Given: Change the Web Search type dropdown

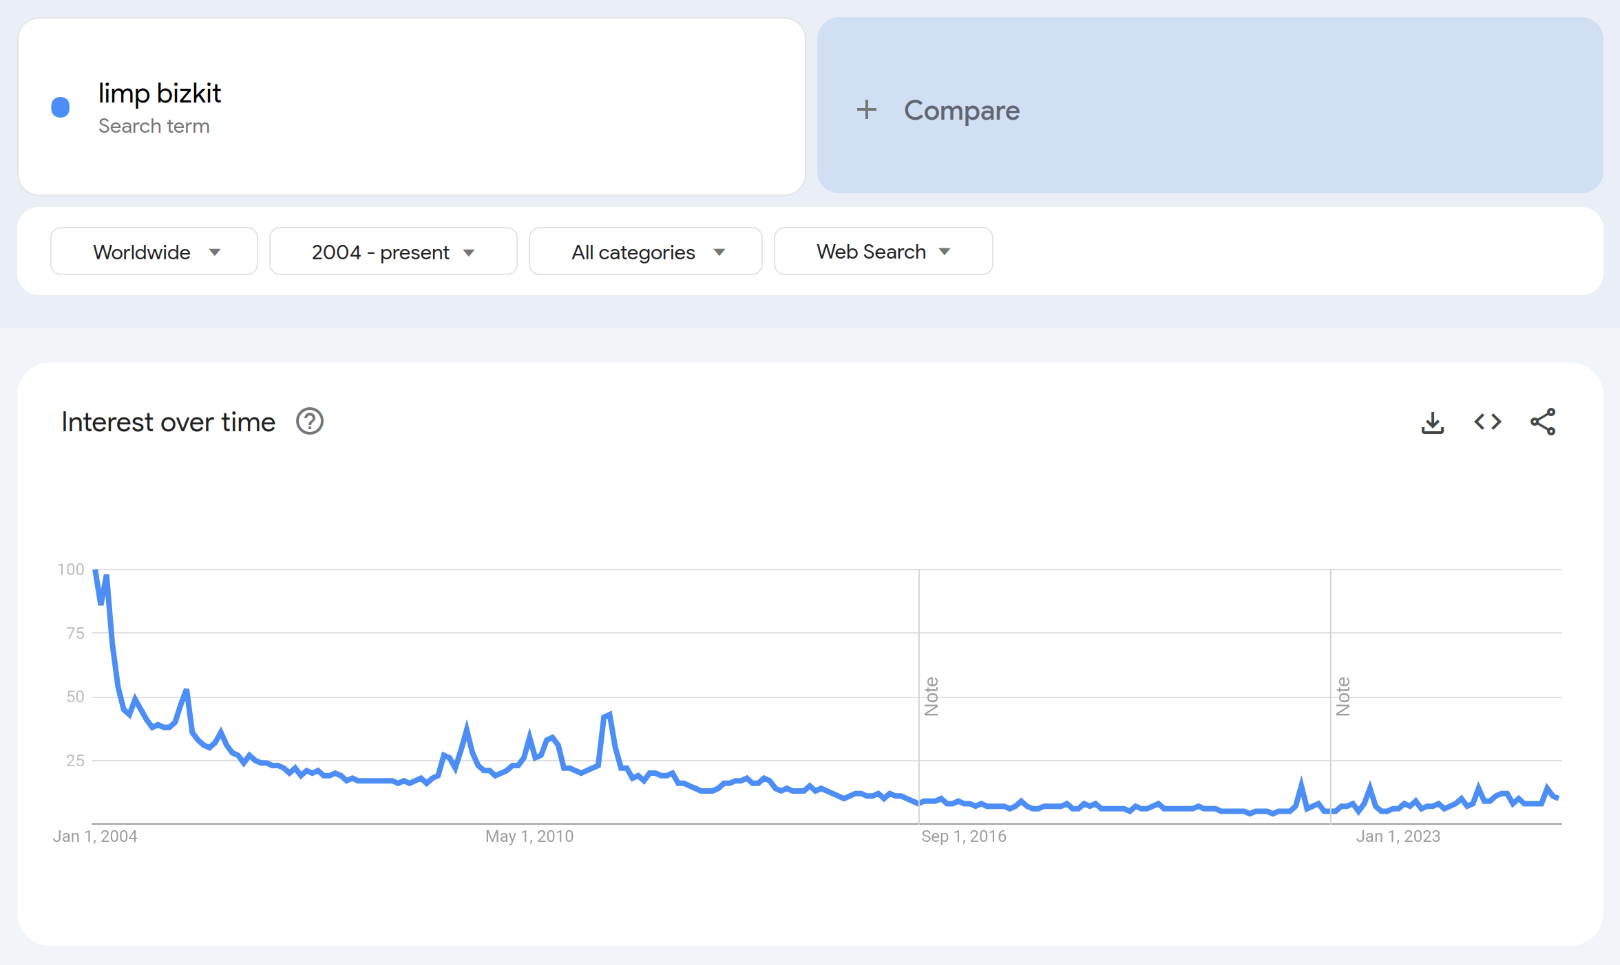Looking at the screenshot, I should tap(883, 252).
